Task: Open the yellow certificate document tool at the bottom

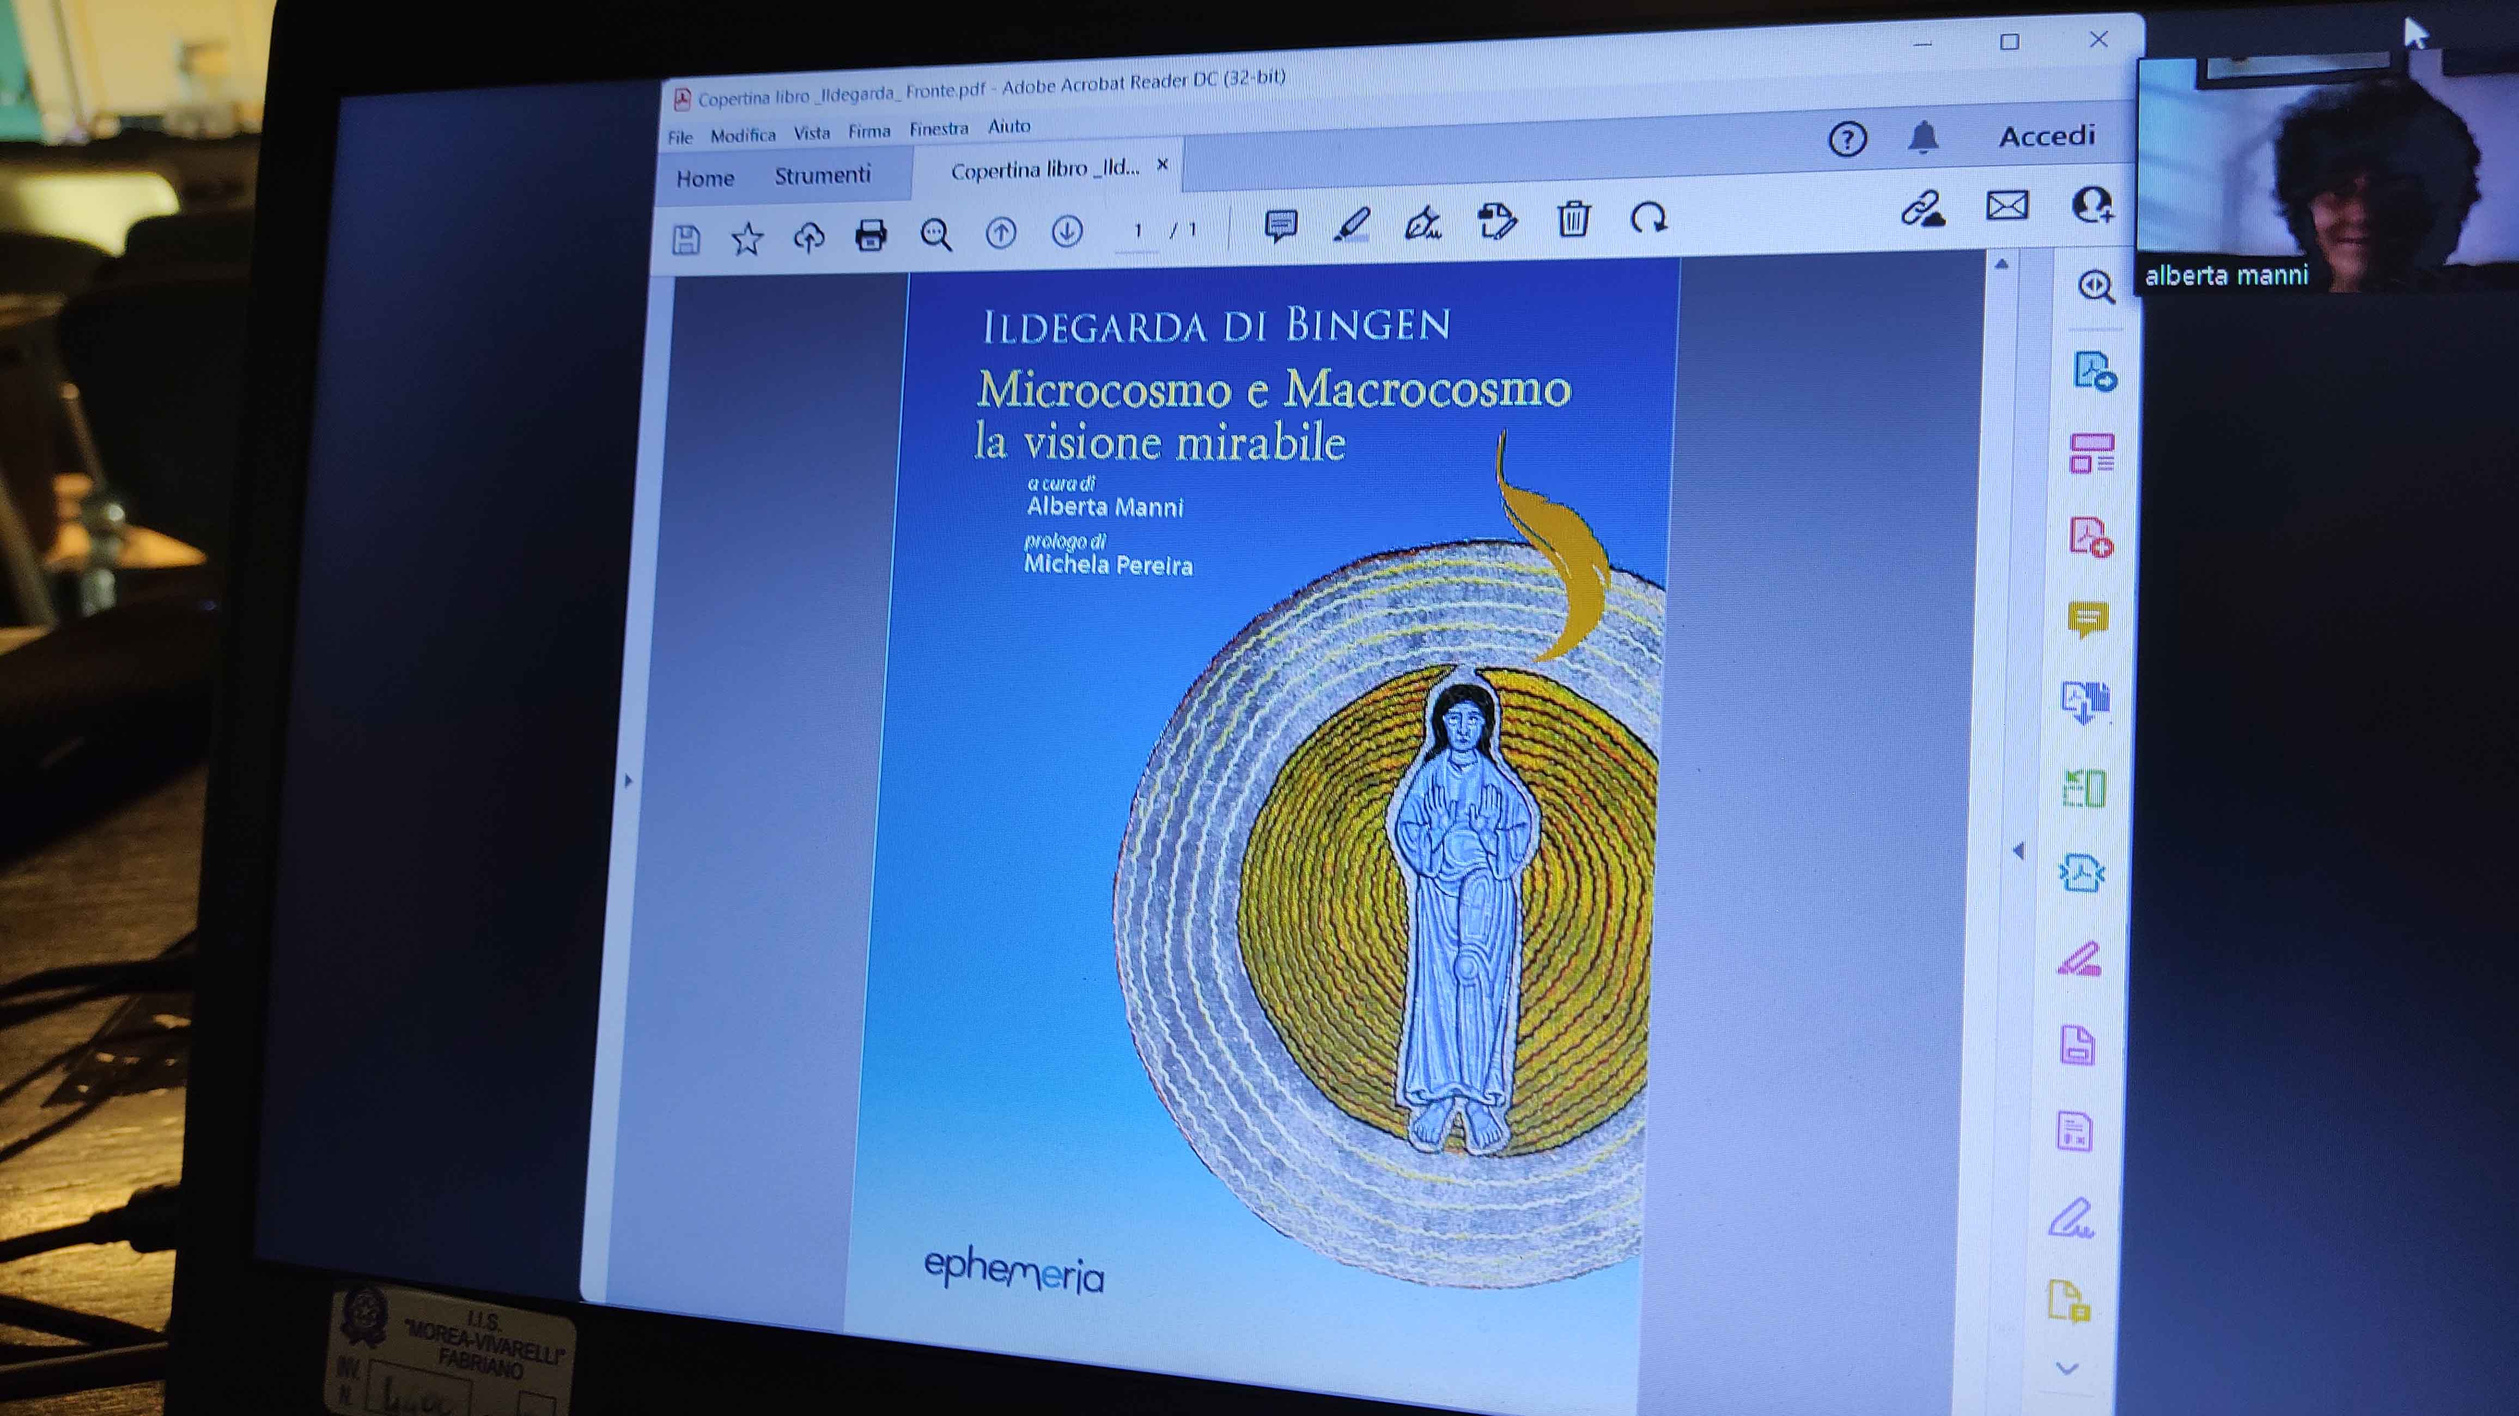Action: (x=2069, y=1302)
